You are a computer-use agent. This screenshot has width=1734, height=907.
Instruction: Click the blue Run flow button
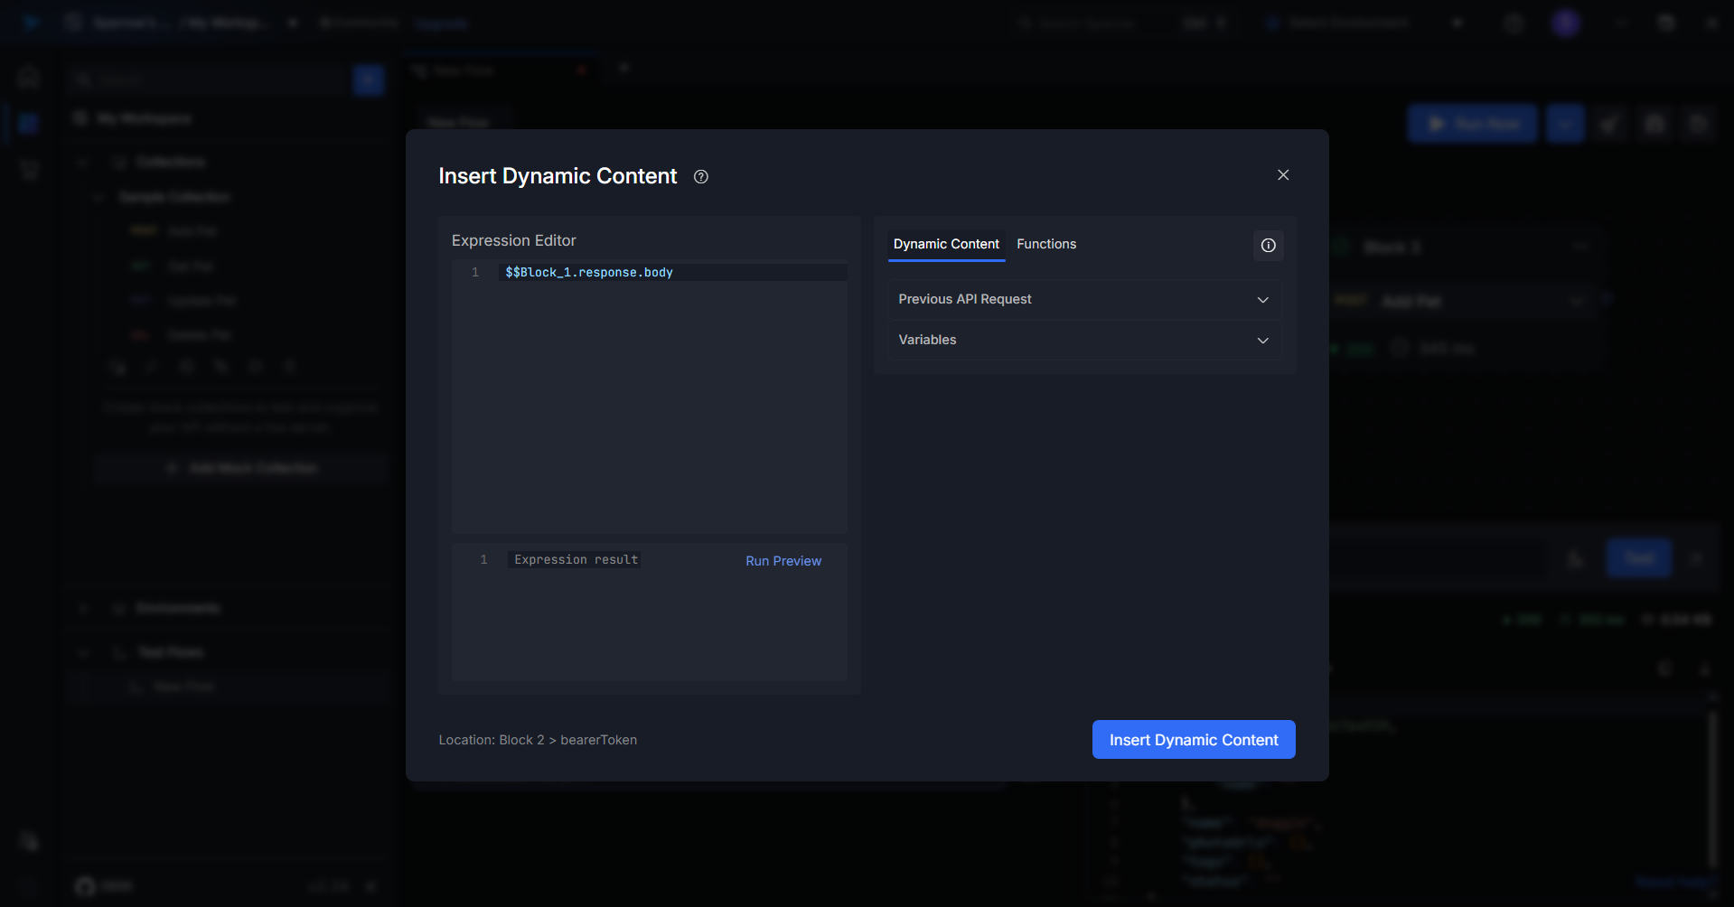tap(1472, 124)
